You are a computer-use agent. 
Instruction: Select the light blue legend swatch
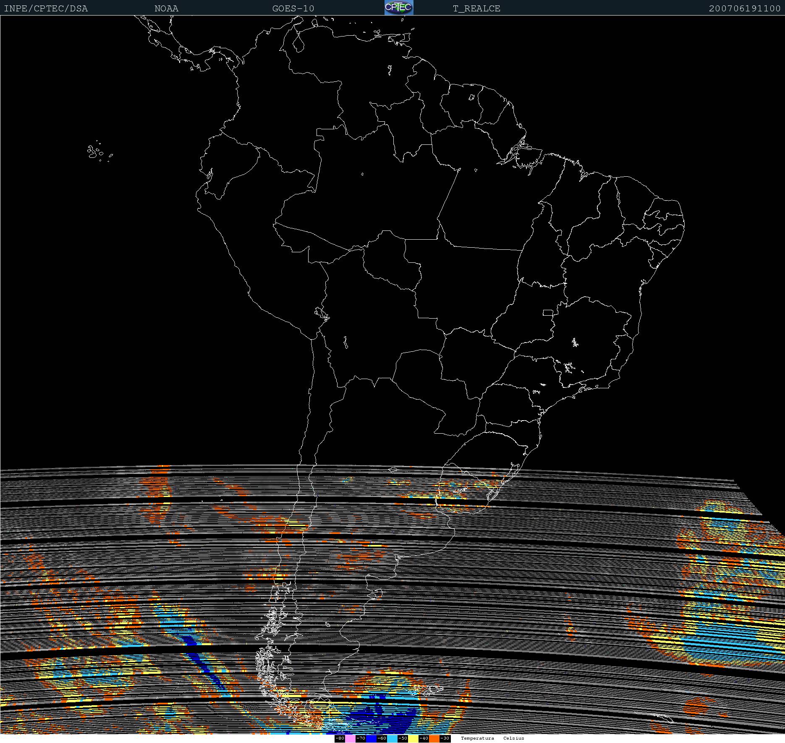(x=392, y=738)
